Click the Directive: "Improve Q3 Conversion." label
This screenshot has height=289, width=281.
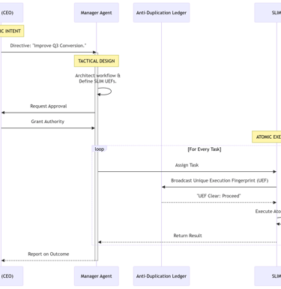coord(48,46)
